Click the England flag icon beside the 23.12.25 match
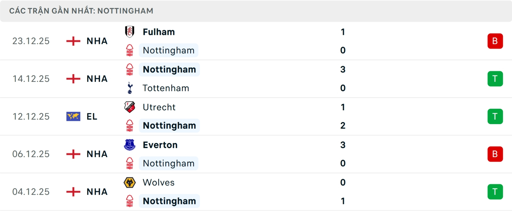 pos(73,41)
